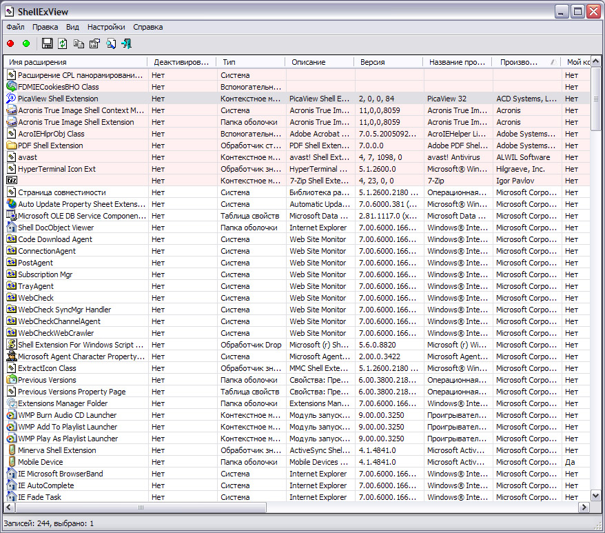
Task: Click the green enable selected items icon
Action: (26, 43)
